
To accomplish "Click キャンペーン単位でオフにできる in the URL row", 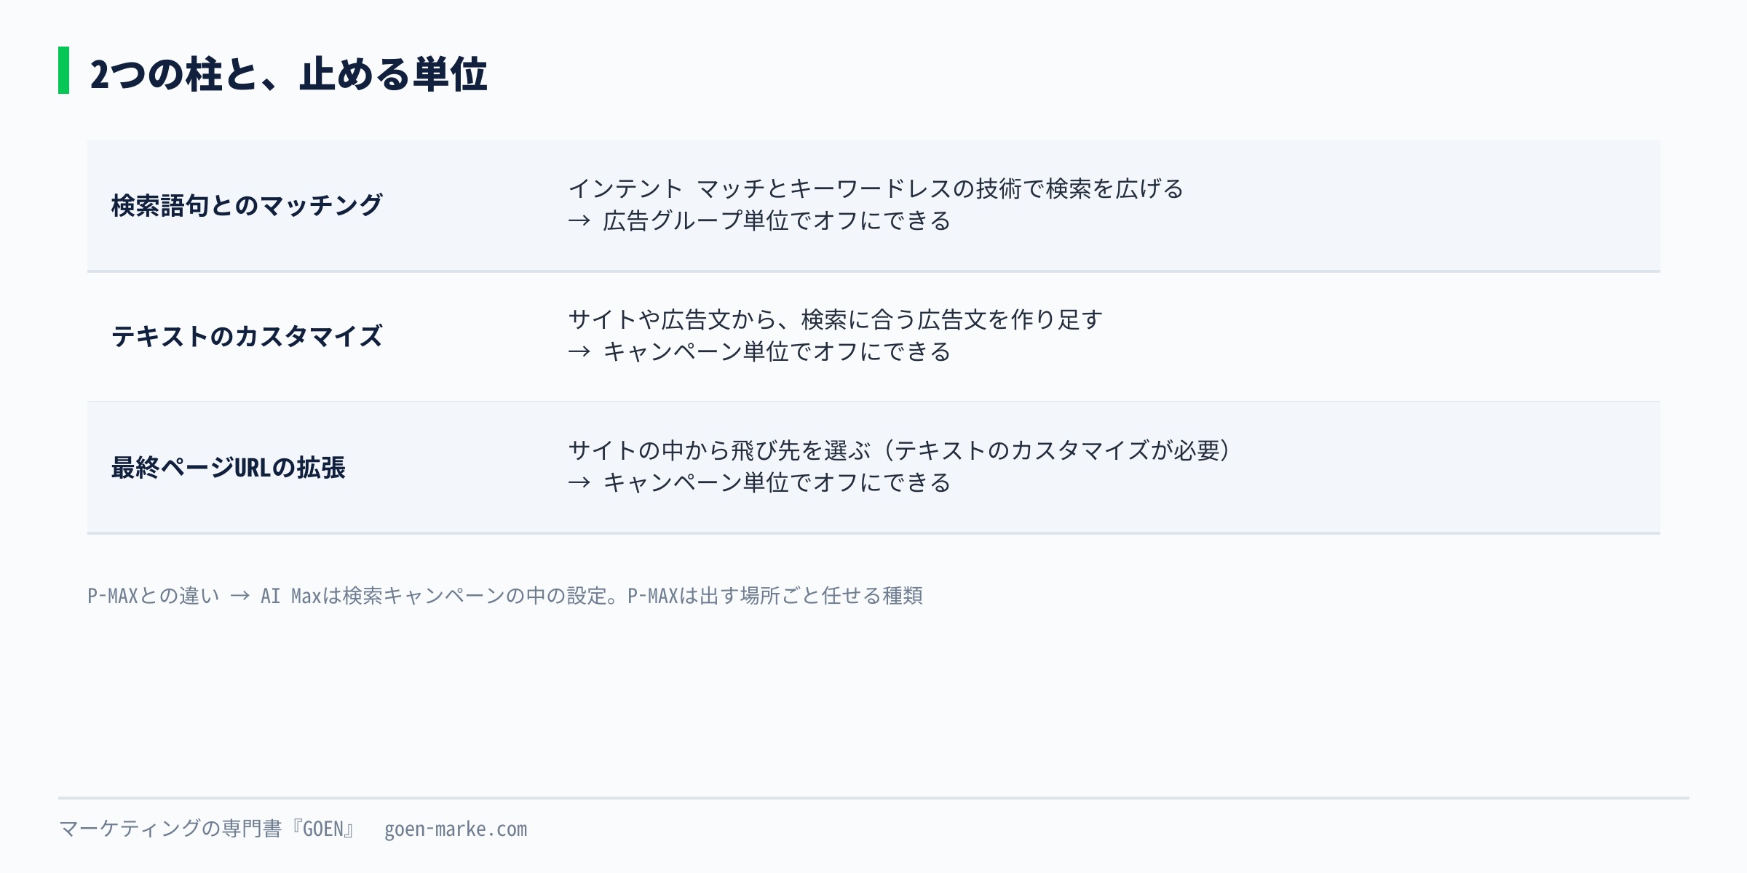I will (x=777, y=482).
